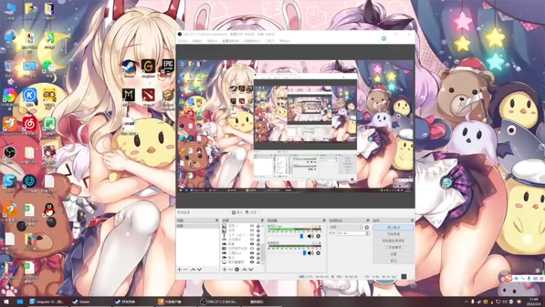Pop out the Scene Transitions dock
The image size is (545, 307).
point(368,220)
